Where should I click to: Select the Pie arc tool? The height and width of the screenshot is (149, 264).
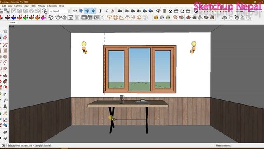pyautogui.click(x=5, y=68)
